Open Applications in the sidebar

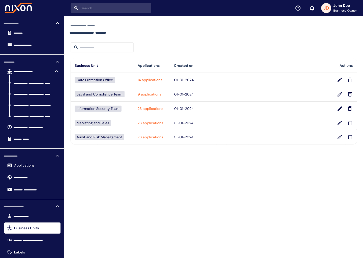click(24, 165)
